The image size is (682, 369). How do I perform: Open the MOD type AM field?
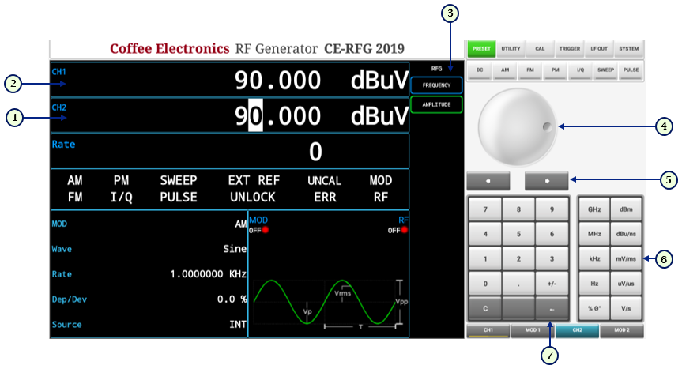(x=149, y=224)
